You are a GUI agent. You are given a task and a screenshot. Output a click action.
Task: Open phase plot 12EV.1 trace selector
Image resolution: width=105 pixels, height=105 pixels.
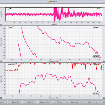coord(96,27)
